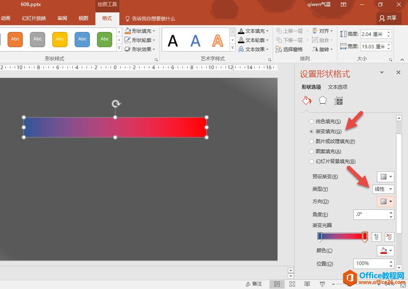
Task: Open the Size & Properties icon tab
Action: [x=339, y=101]
